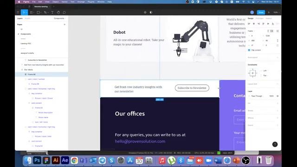The image size is (297, 167).
Task: Toggle the constrain proportions lock
Action: coord(278,40)
